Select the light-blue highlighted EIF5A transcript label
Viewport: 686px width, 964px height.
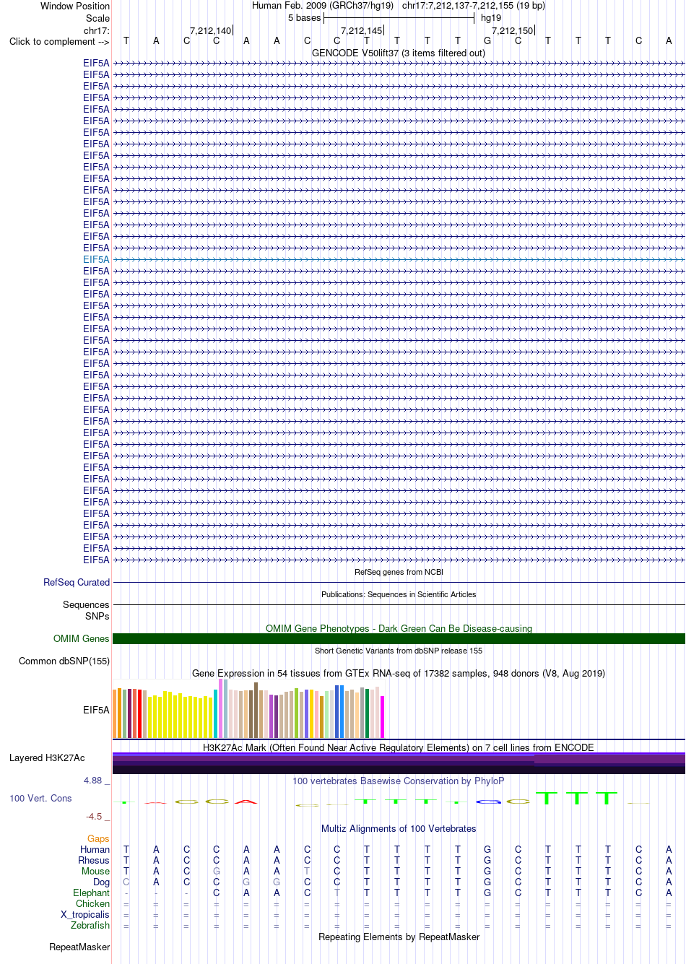(x=96, y=259)
